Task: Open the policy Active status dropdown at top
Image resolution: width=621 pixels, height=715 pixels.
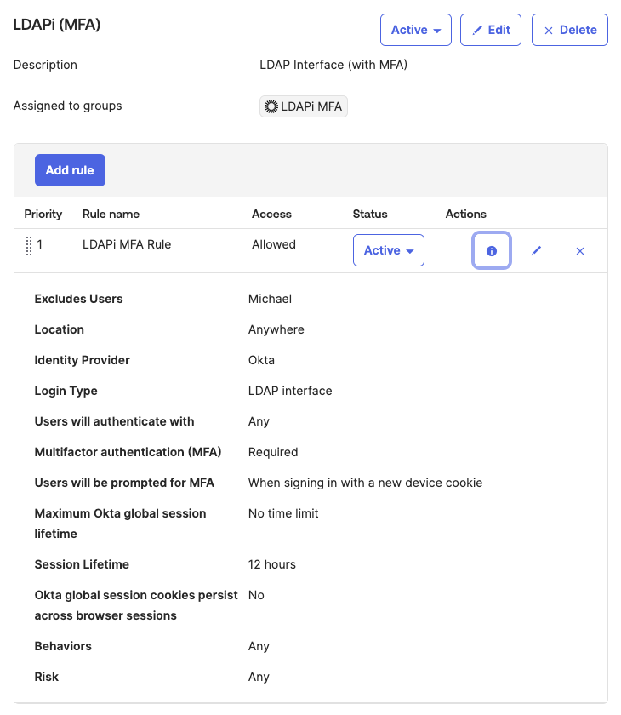Action: click(415, 30)
